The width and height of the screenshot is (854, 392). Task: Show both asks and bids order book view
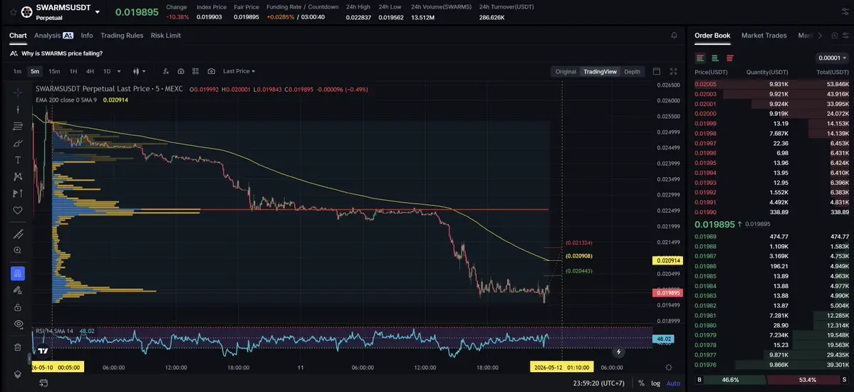700,58
